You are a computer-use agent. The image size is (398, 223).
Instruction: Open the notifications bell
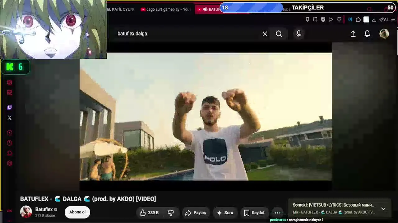click(x=367, y=34)
